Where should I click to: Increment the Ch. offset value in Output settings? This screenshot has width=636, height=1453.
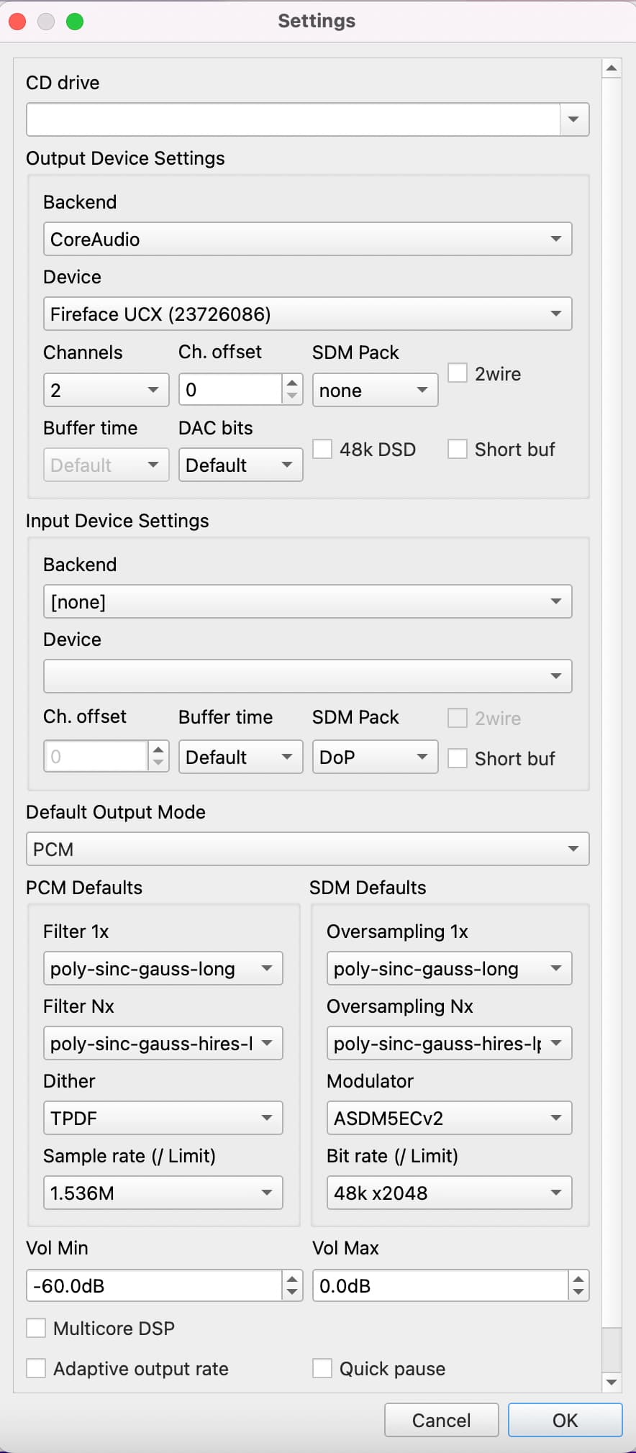291,382
